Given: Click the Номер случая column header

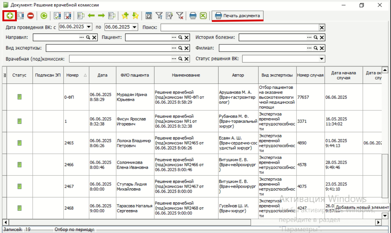Looking at the screenshot, I should click(x=310, y=75).
